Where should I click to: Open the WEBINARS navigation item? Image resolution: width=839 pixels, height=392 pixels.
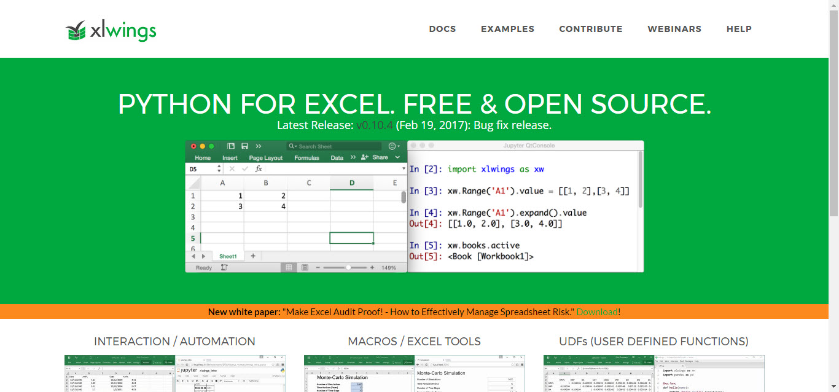(674, 29)
